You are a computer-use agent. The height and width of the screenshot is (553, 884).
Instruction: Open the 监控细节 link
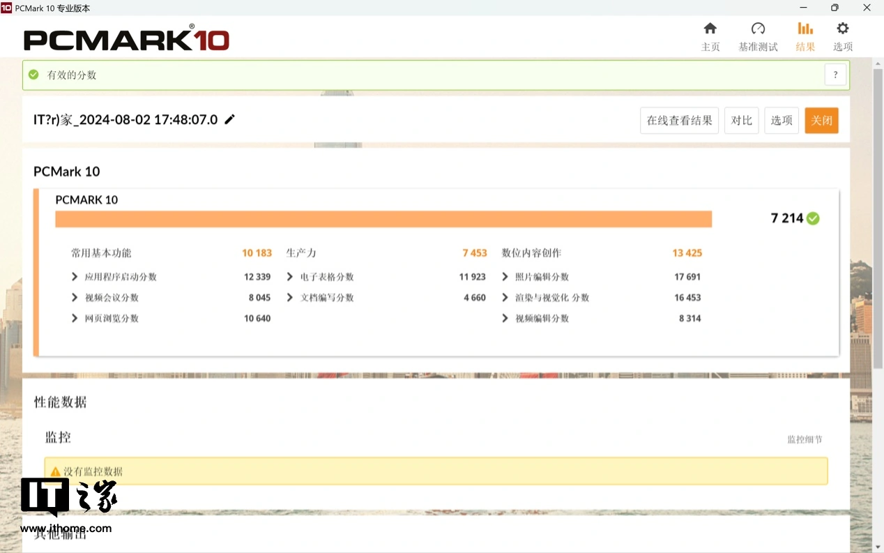click(805, 439)
